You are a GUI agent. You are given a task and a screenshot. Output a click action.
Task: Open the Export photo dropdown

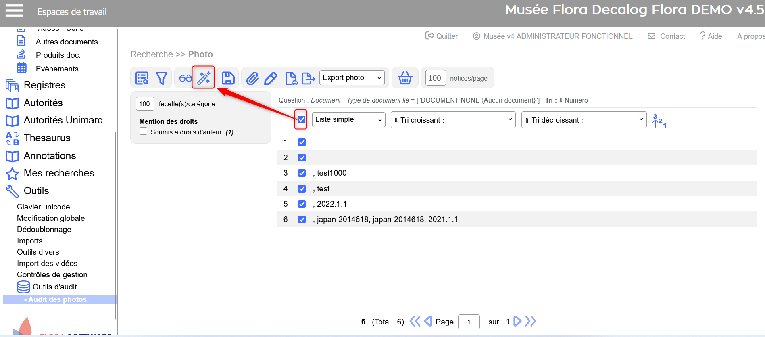[352, 77]
